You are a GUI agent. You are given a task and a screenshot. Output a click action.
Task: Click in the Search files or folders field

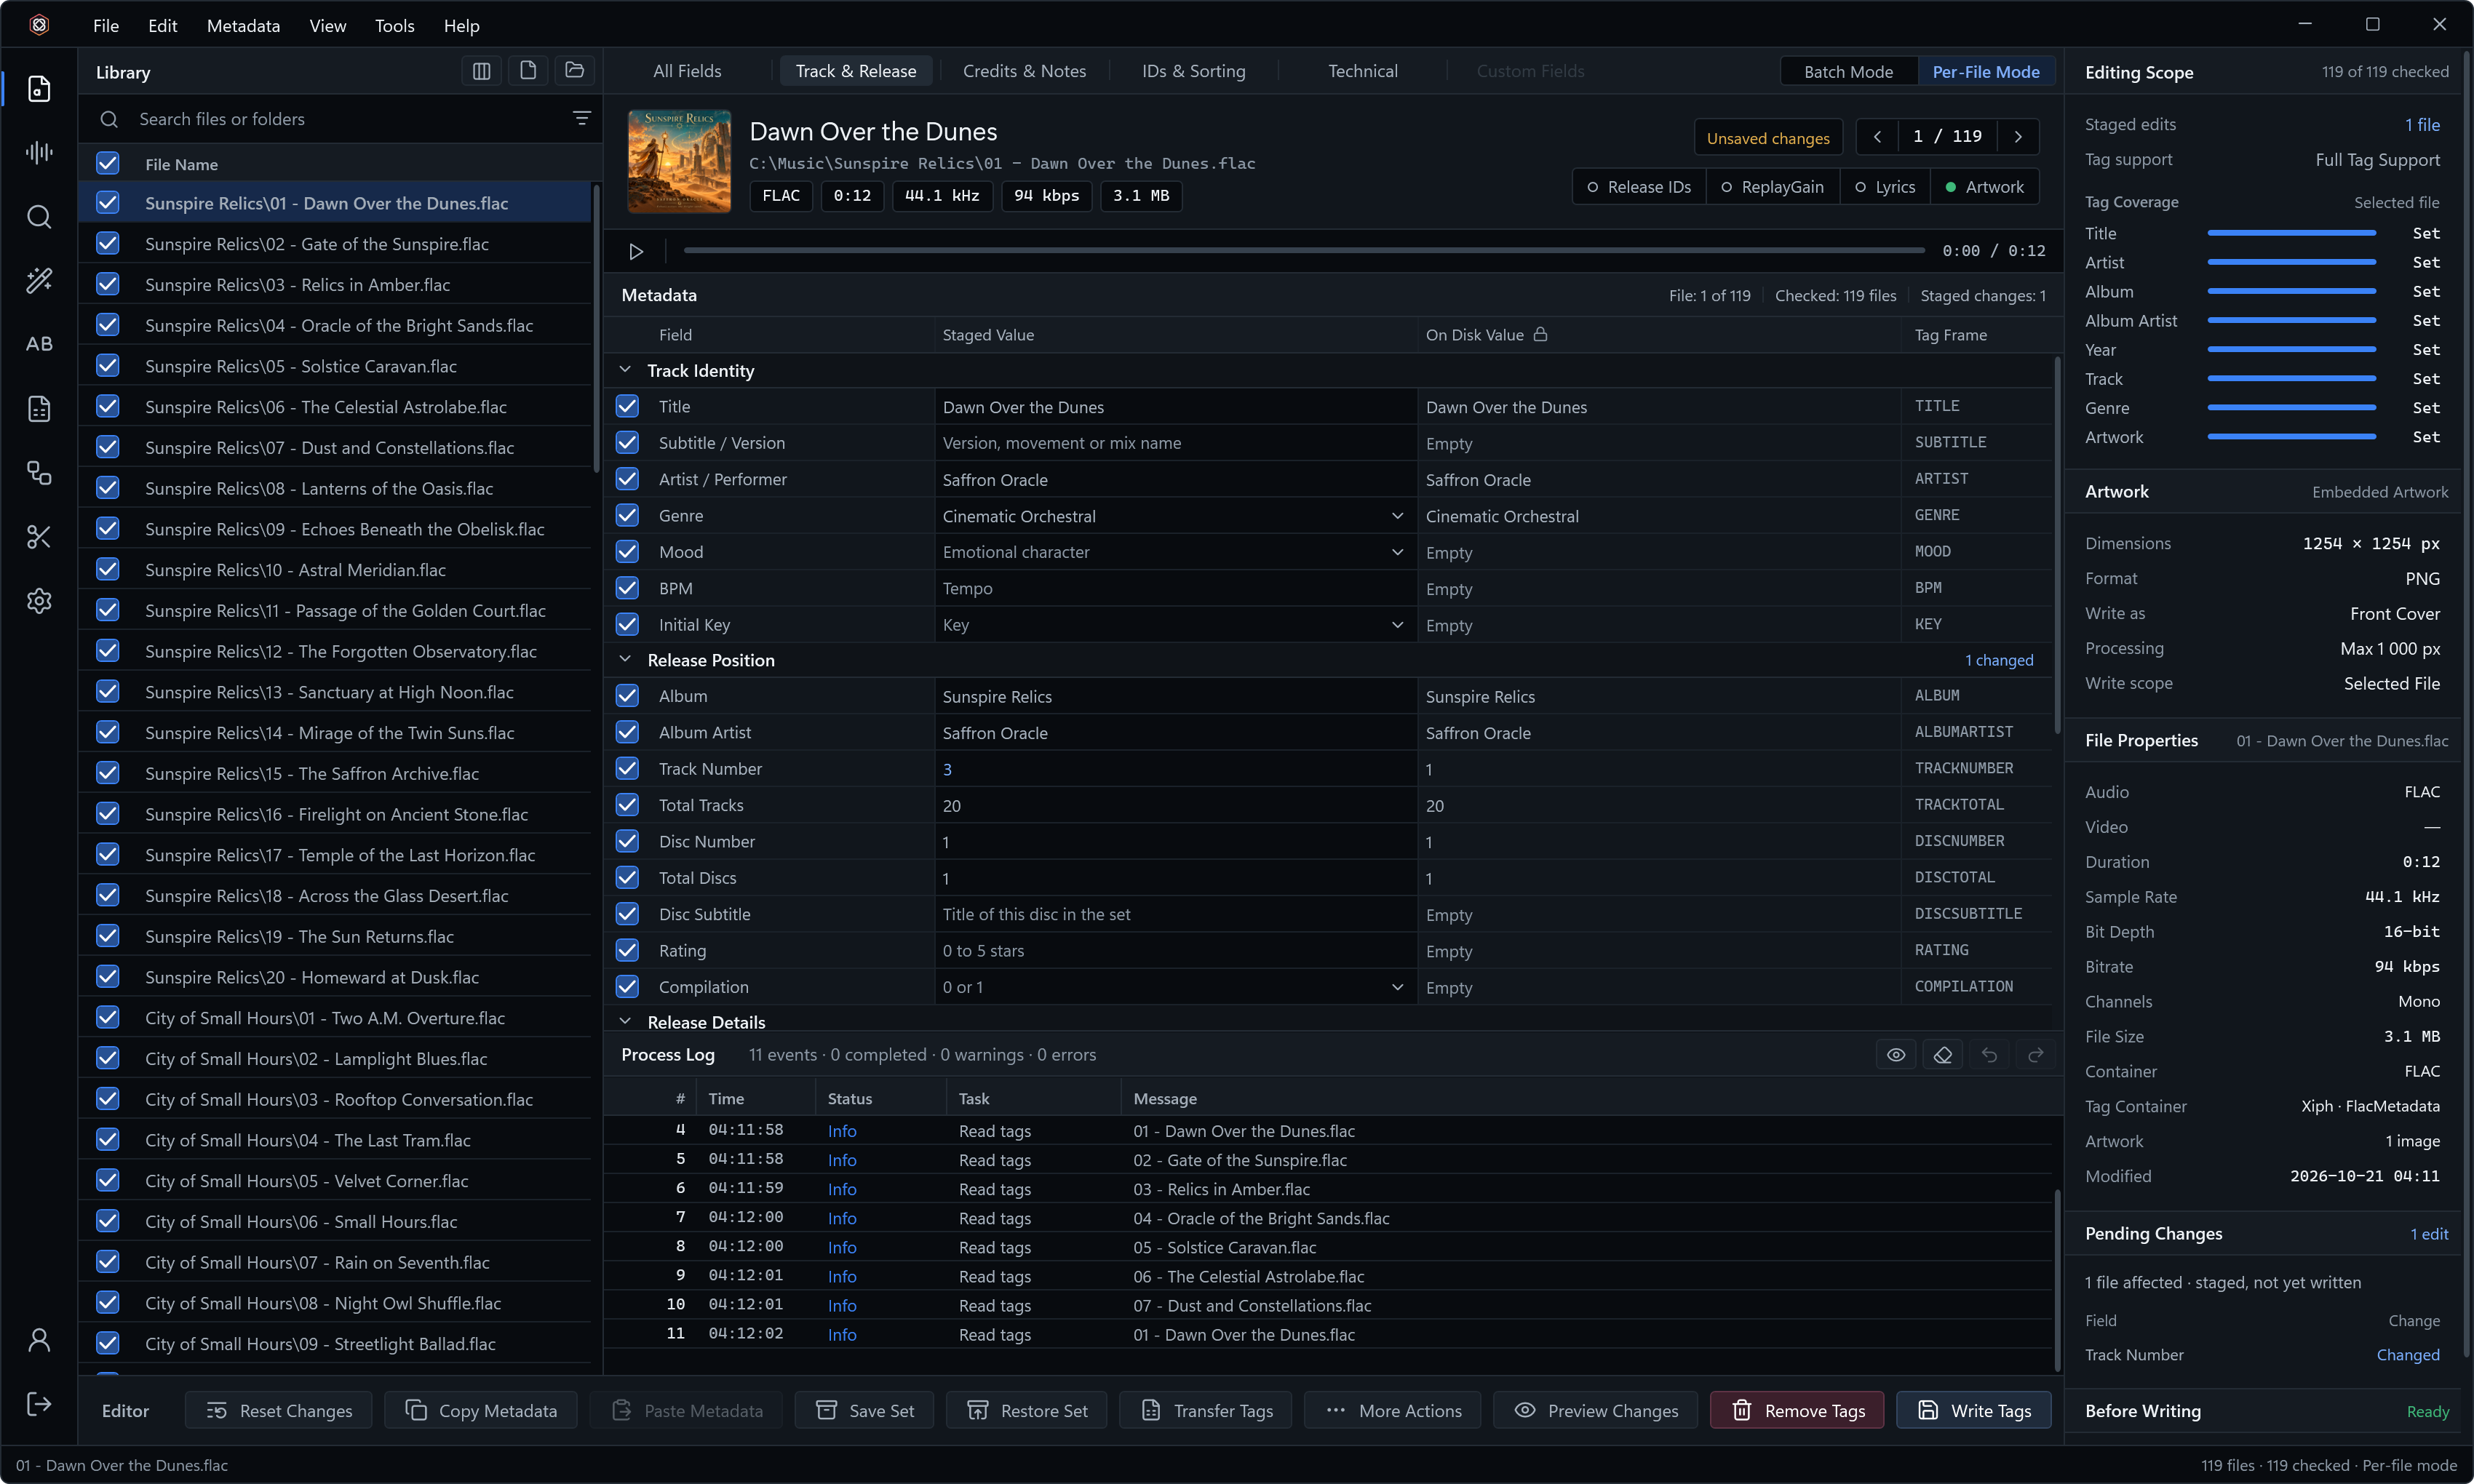pyautogui.click(x=340, y=119)
